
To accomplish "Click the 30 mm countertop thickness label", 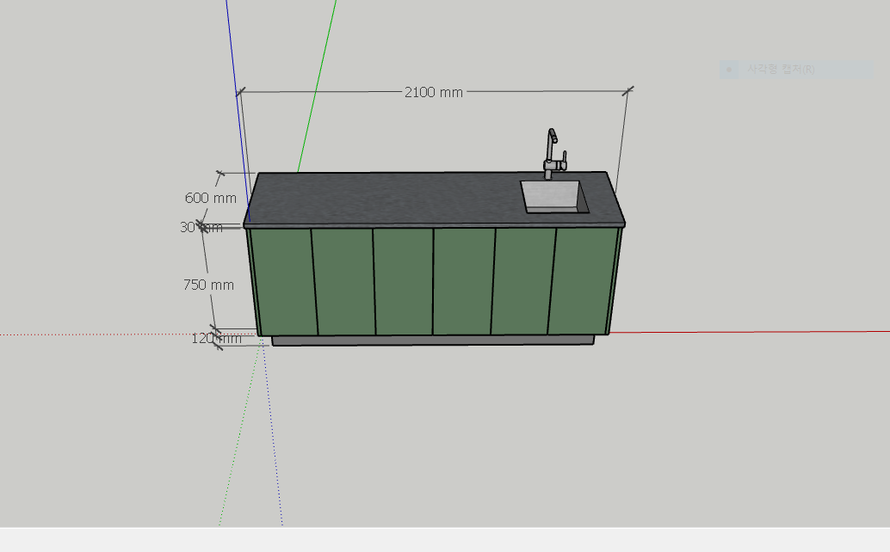I will tap(201, 227).
